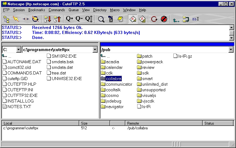Click the Download arrow toolbar icon
Viewport: 236px width, 148px height.
pos(48,19)
